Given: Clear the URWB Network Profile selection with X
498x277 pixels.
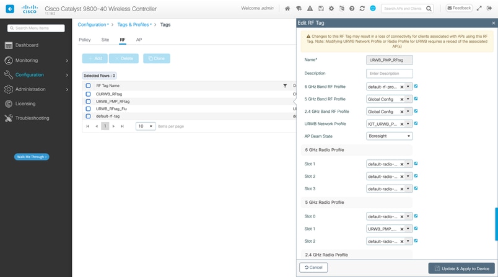Looking at the screenshot, I should pos(402,124).
